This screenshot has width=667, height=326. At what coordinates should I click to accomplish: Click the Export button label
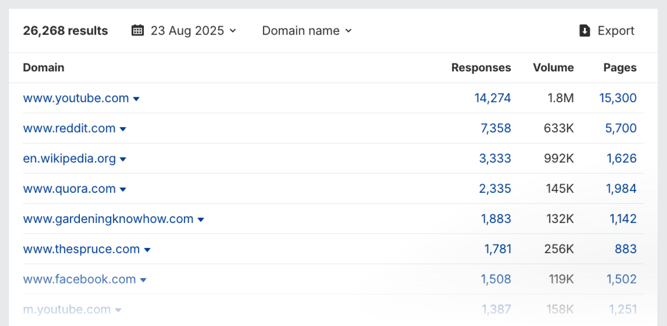point(616,31)
